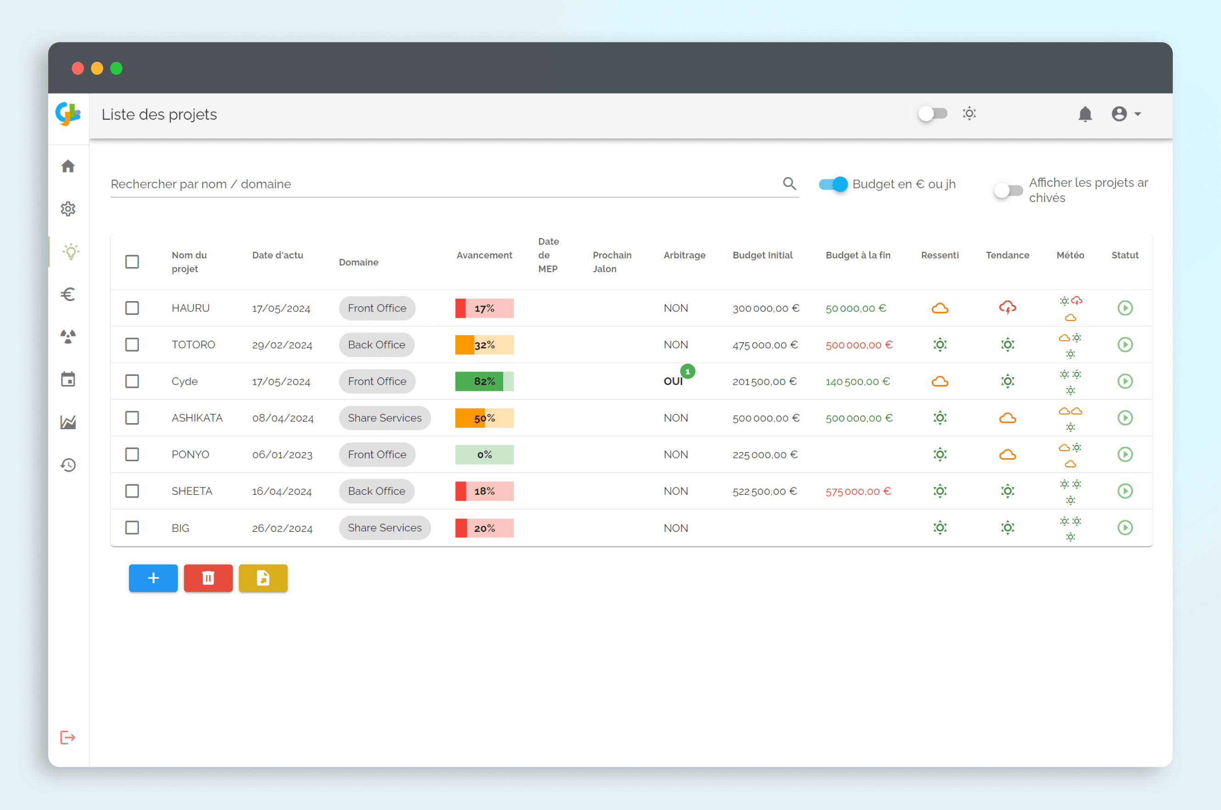Click the SHEETA project name
This screenshot has height=810, width=1221.
[x=192, y=491]
